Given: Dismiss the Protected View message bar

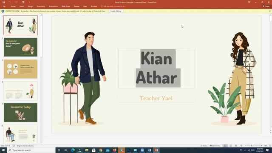Looking at the screenshot, I should coord(270,11).
